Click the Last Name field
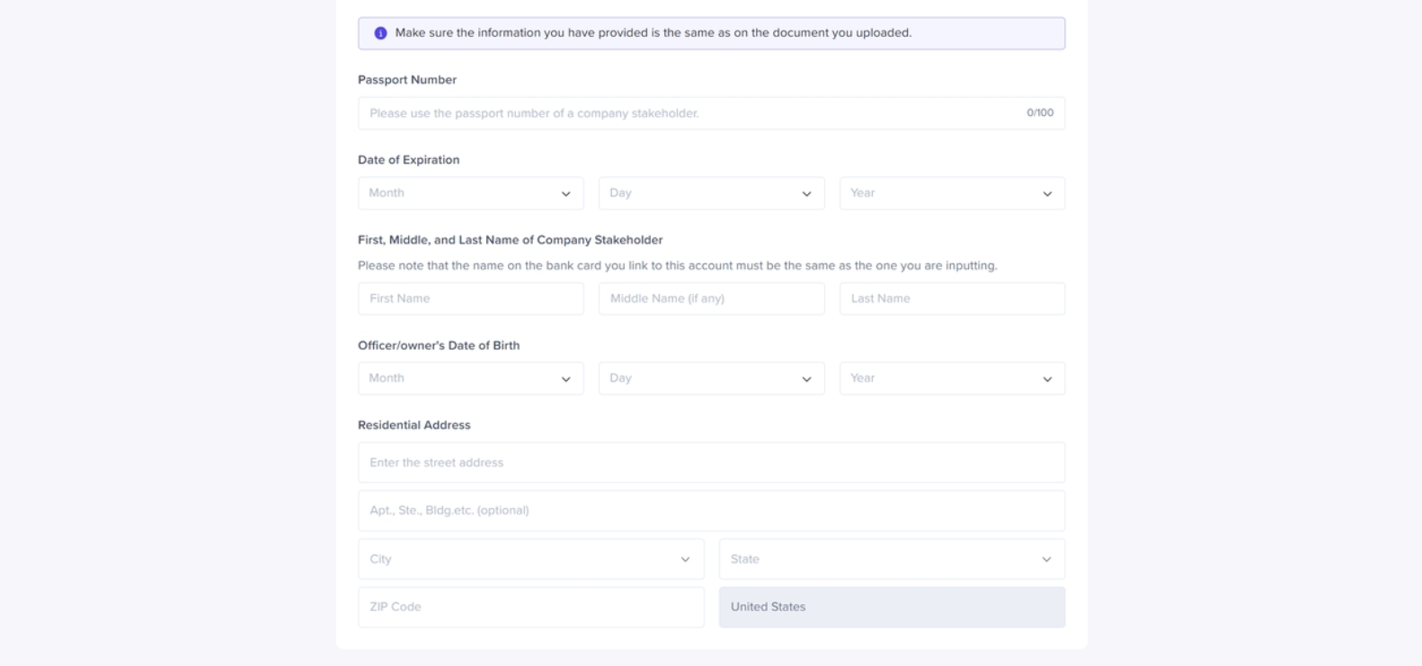1422x666 pixels. (951, 298)
